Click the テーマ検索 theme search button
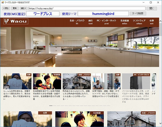This screenshot has height=127, width=162. coord(138,13)
